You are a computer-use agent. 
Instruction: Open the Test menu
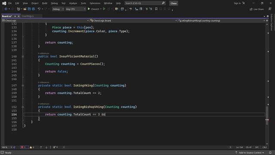click(x=63, y=3)
